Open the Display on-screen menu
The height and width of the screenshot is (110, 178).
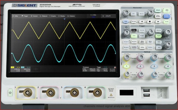click(61, 16)
